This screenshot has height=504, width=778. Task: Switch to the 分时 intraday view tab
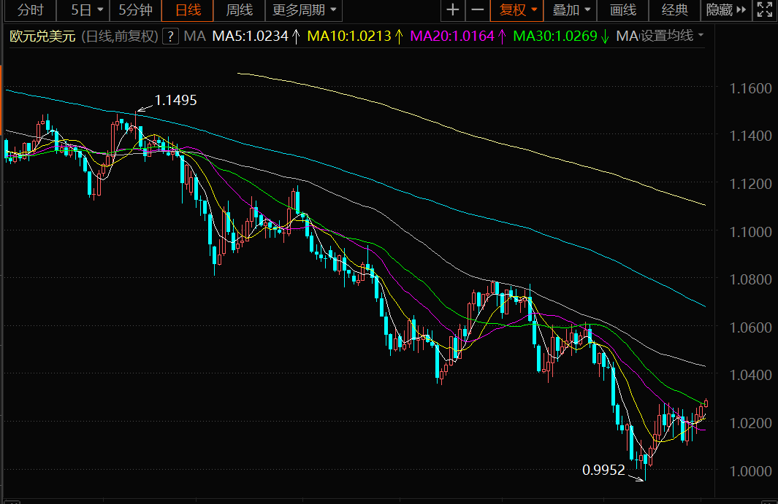click(30, 10)
